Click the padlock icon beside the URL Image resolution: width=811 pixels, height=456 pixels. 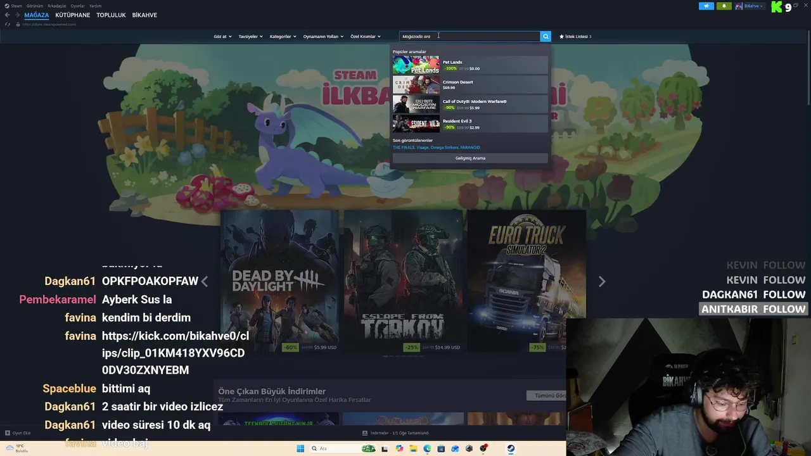[x=18, y=24]
